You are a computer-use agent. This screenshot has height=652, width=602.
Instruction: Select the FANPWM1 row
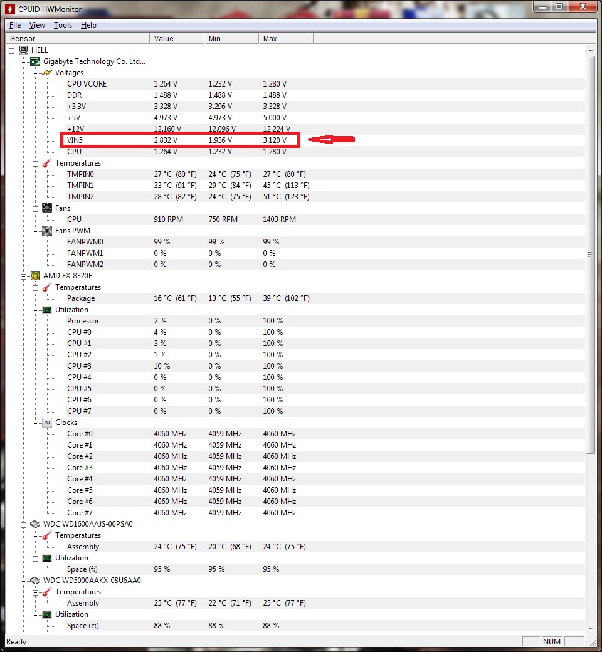pyautogui.click(x=325, y=253)
